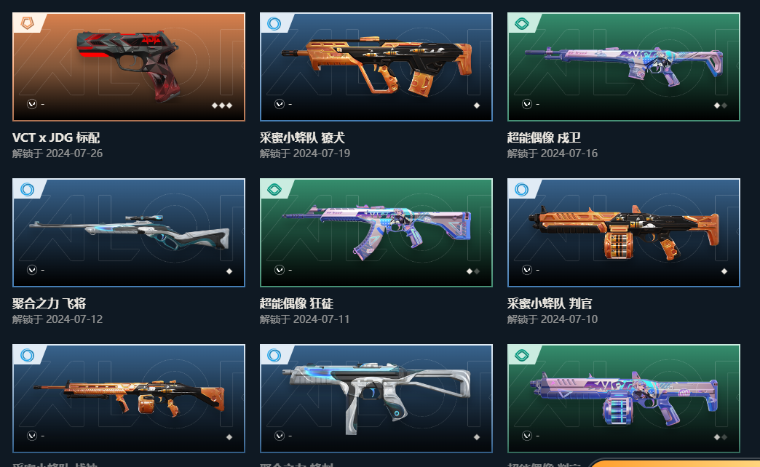Click orange tier icon on VCT x JDG card
This screenshot has height=467, width=760.
27,23
